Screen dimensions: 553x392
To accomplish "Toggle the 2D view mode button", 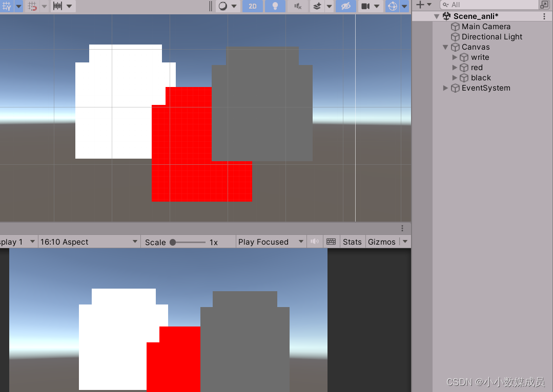I will 253,6.
